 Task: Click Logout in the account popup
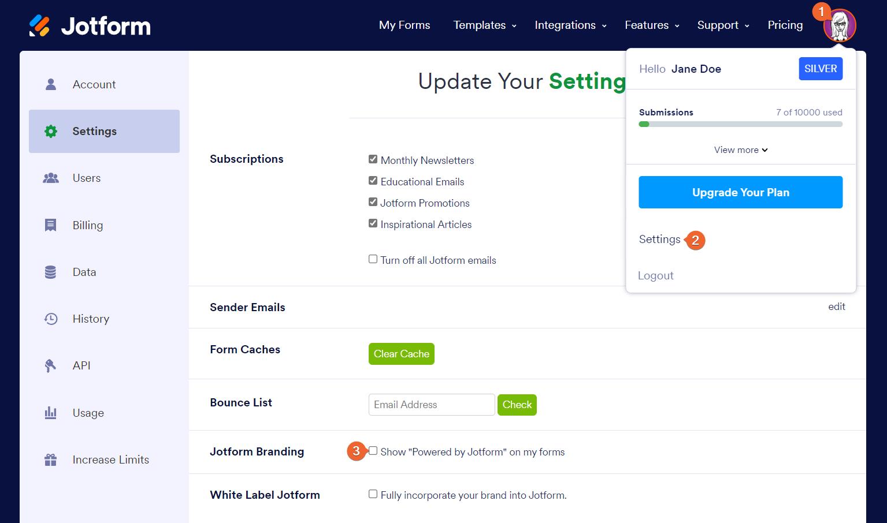click(x=656, y=275)
